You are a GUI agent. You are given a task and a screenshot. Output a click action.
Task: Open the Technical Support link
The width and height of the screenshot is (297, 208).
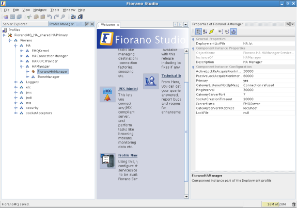coord(171,76)
